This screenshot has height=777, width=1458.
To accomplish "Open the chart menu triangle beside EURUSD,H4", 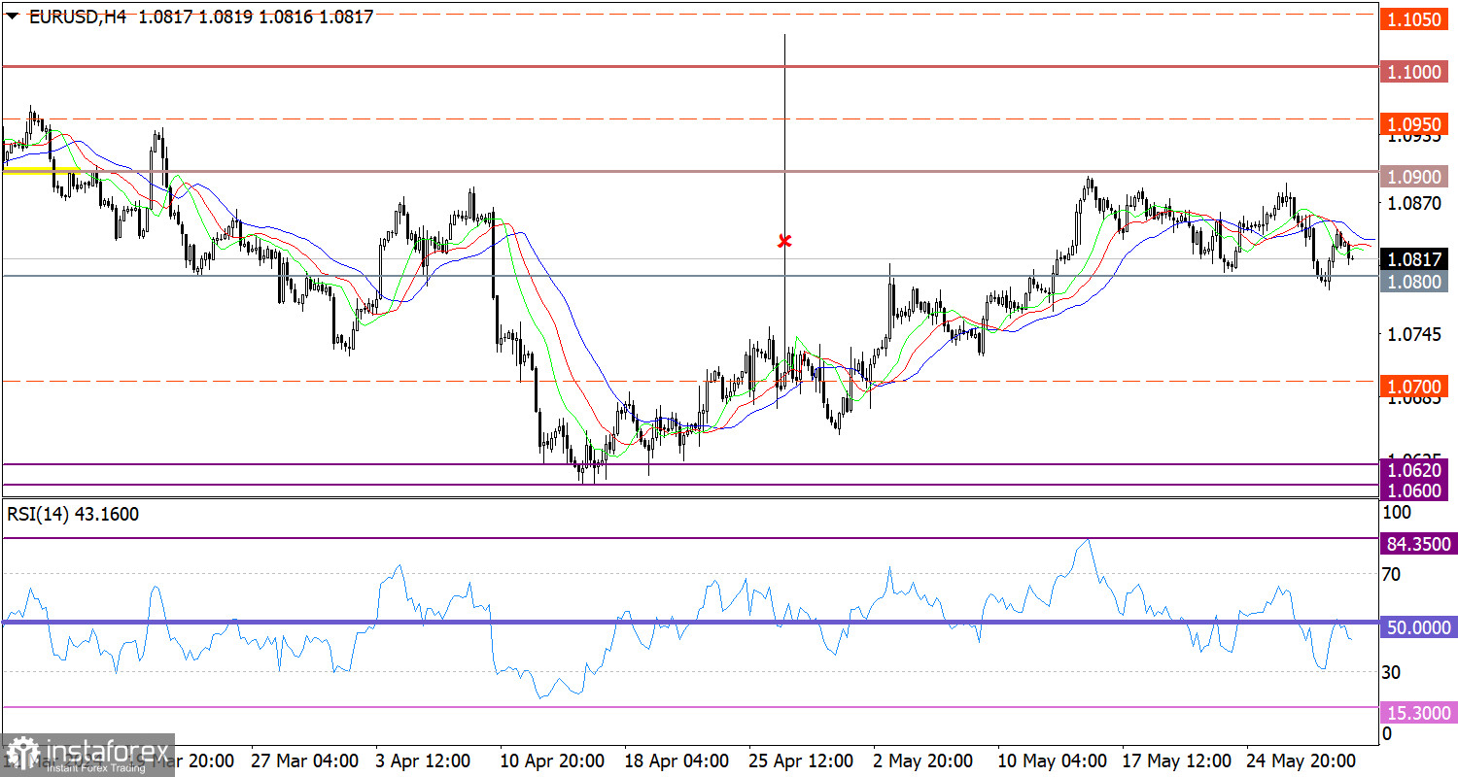I will point(15,17).
